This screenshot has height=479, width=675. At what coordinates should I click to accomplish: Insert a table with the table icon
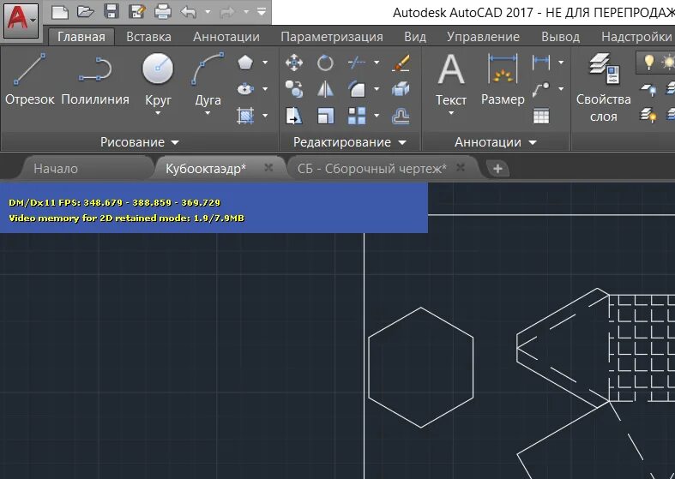click(x=541, y=116)
